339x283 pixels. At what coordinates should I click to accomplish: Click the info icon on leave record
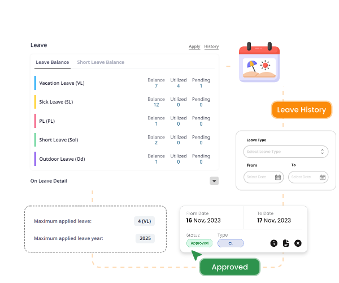coord(273,243)
